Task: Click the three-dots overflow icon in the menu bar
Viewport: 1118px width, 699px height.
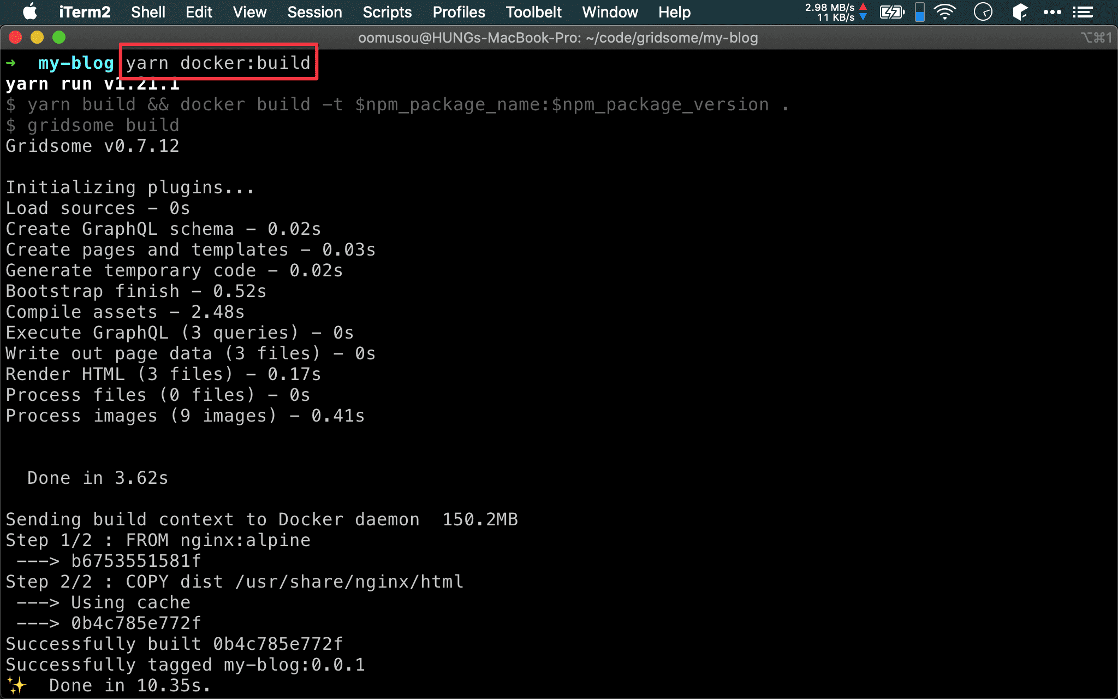Action: pos(1052,12)
